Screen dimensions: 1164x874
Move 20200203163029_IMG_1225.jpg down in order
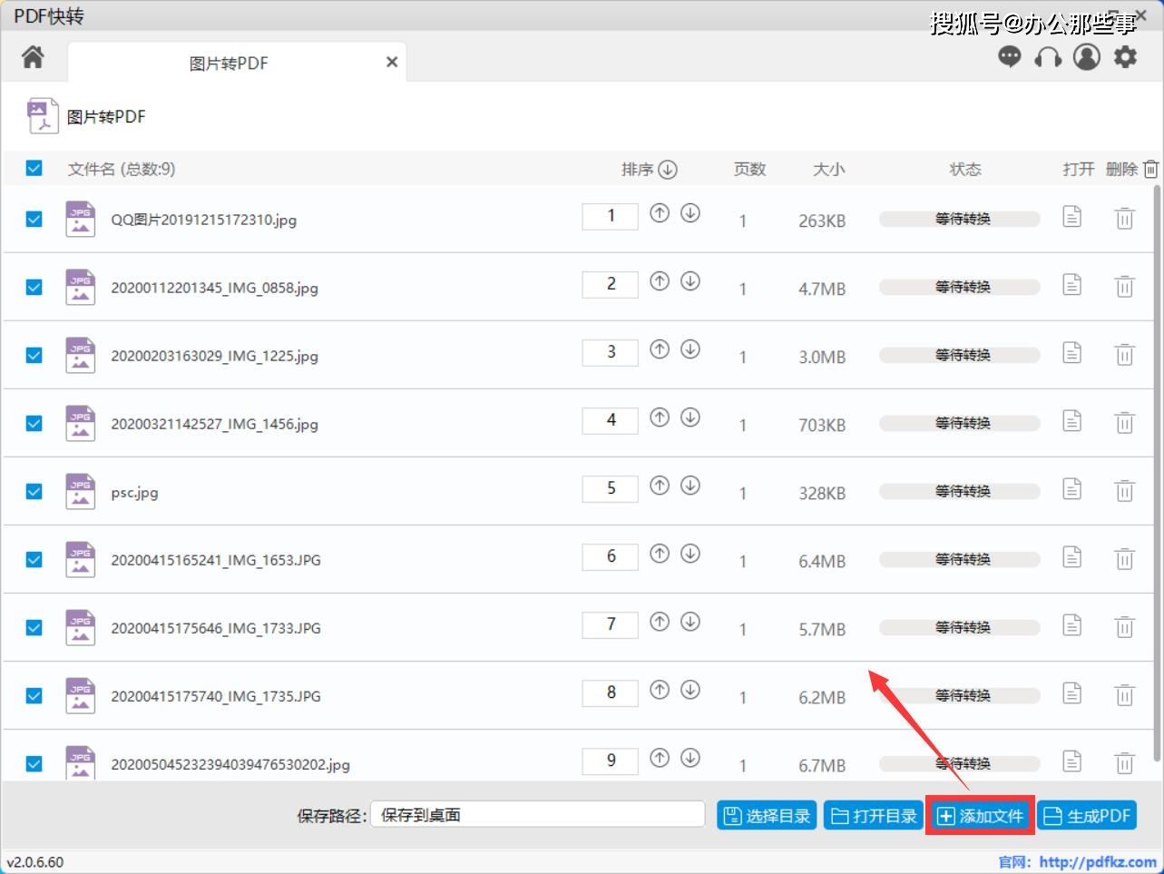point(690,349)
